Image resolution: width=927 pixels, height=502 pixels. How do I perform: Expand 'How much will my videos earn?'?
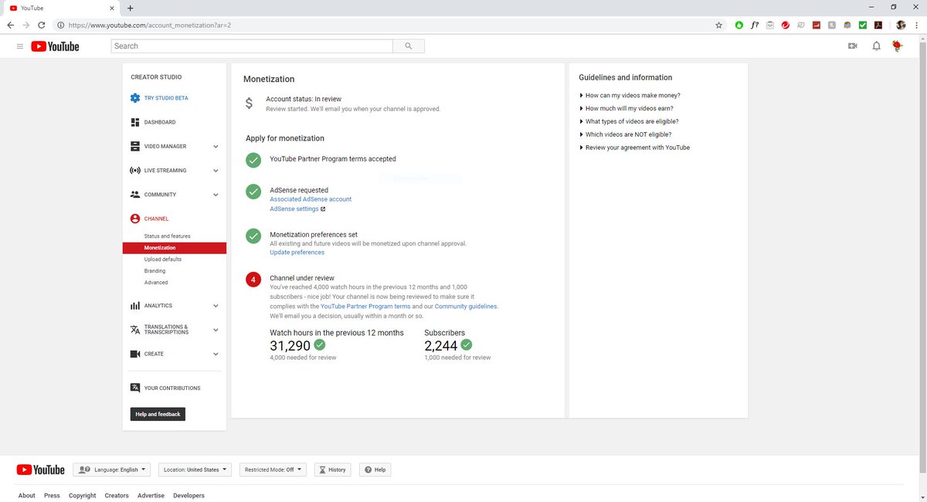(629, 108)
